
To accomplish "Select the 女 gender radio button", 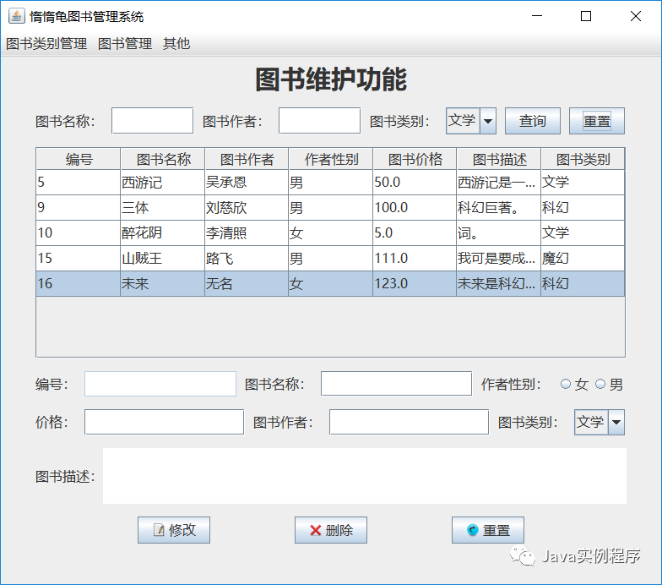I will 566,384.
